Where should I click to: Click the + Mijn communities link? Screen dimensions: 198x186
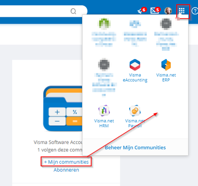click(x=66, y=162)
